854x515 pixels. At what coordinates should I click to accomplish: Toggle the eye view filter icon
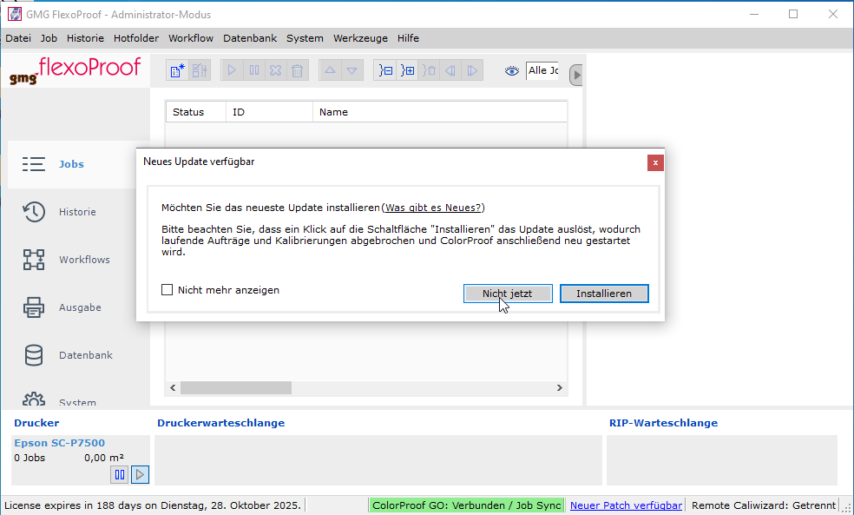tap(512, 71)
